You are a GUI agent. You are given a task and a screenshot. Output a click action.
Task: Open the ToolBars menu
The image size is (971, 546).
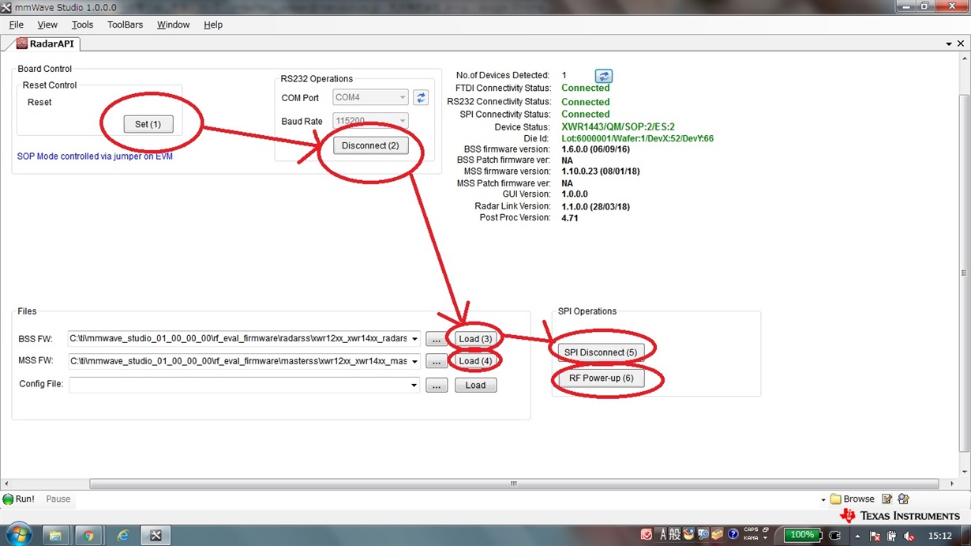click(125, 24)
